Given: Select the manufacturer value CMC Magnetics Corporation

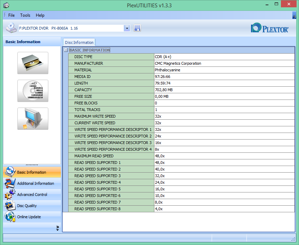Looking at the screenshot, I should [178, 63].
